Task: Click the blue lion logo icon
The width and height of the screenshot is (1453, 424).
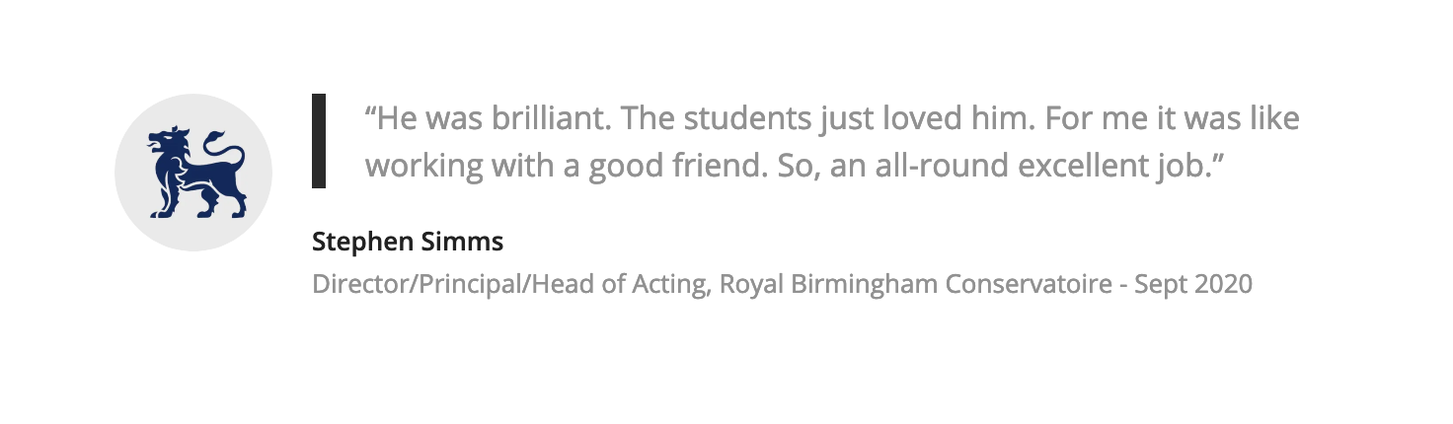Action: point(194,172)
